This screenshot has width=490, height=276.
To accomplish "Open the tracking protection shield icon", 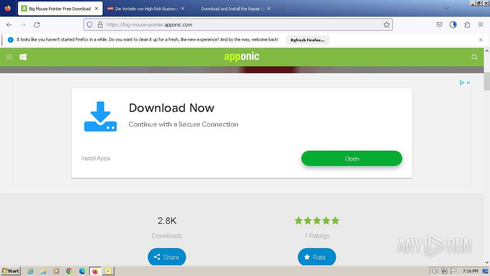I will [90, 25].
